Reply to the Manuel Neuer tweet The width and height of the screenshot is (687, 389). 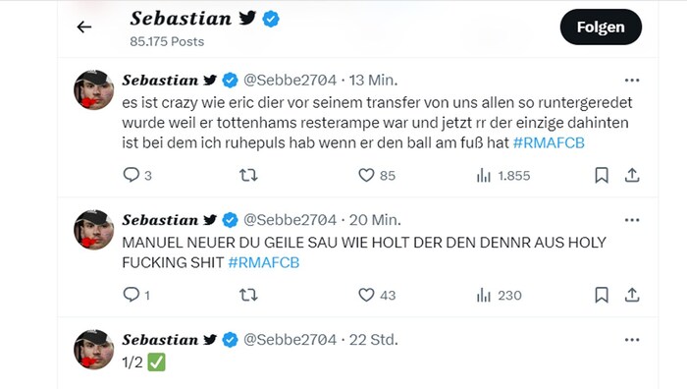click(131, 295)
